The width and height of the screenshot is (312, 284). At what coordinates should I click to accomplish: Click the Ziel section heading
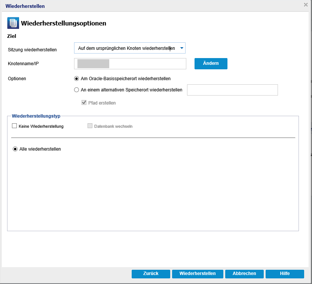click(x=12, y=36)
